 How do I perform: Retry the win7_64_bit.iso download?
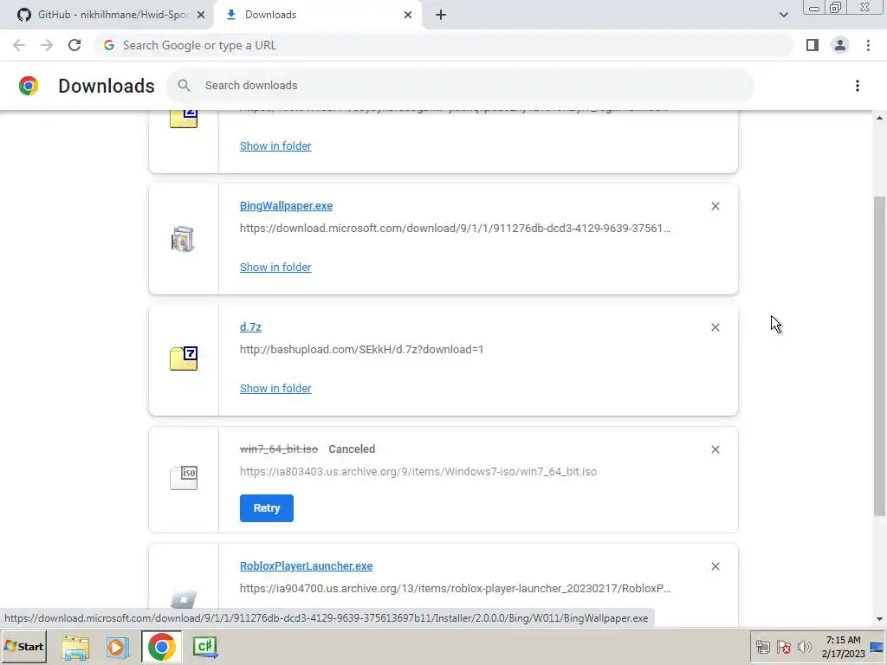pos(267,507)
